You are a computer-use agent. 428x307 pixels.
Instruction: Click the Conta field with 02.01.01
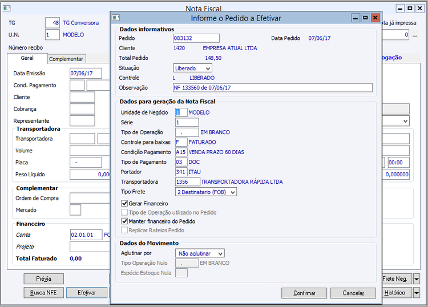click(86, 235)
